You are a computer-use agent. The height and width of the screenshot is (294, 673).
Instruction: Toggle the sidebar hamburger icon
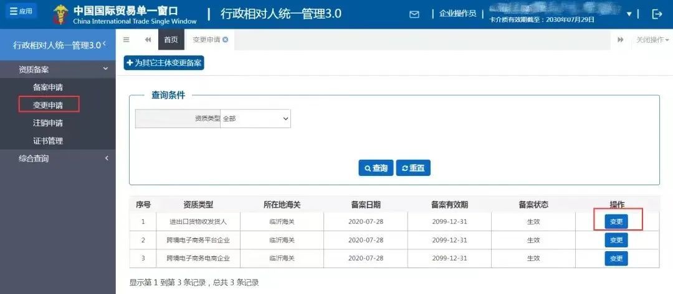[126, 40]
